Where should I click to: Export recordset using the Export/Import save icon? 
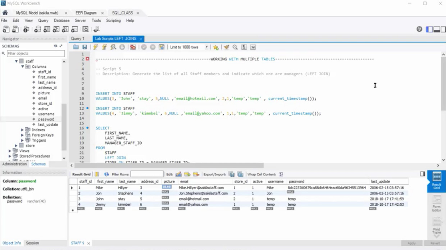pyautogui.click(x=231, y=174)
